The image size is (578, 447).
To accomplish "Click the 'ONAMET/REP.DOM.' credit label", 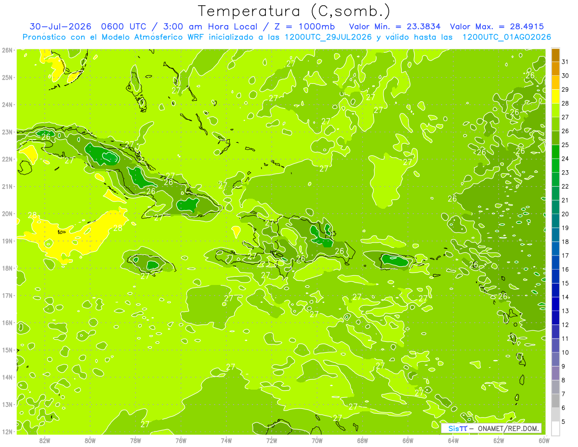I will click(509, 428).
